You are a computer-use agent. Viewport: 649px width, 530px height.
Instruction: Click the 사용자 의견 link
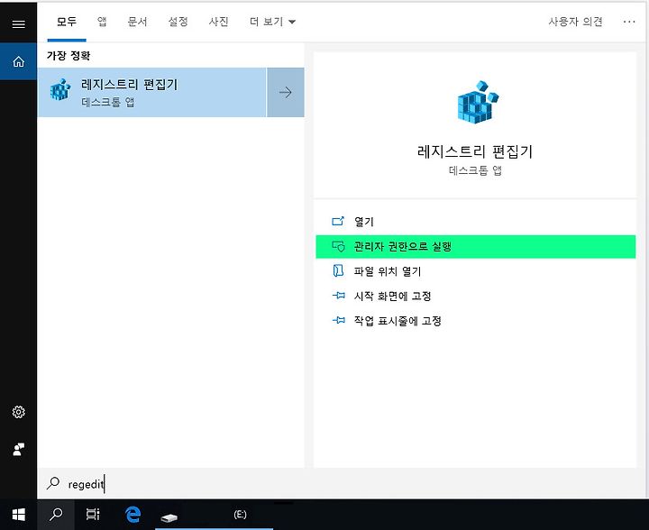pos(575,22)
